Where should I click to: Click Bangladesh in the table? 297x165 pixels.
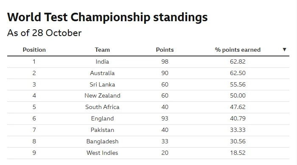point(102,142)
